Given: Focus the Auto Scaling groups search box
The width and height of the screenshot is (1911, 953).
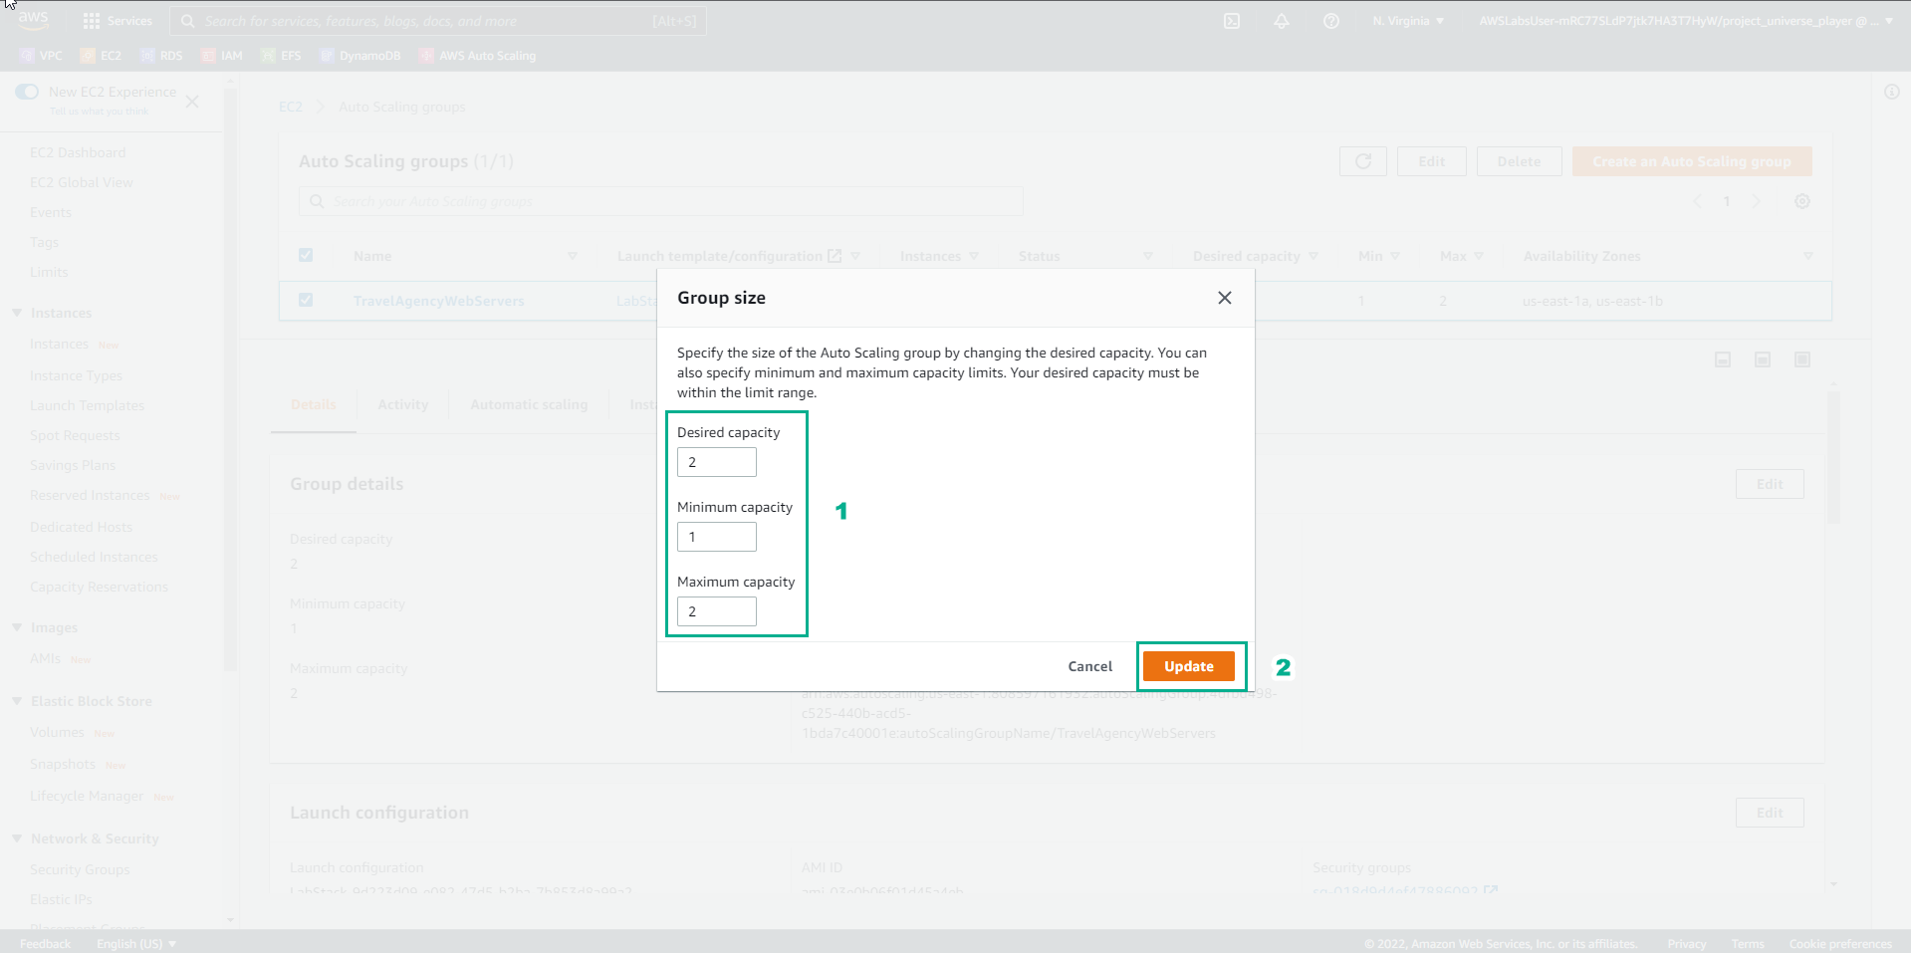Looking at the screenshot, I should (661, 201).
